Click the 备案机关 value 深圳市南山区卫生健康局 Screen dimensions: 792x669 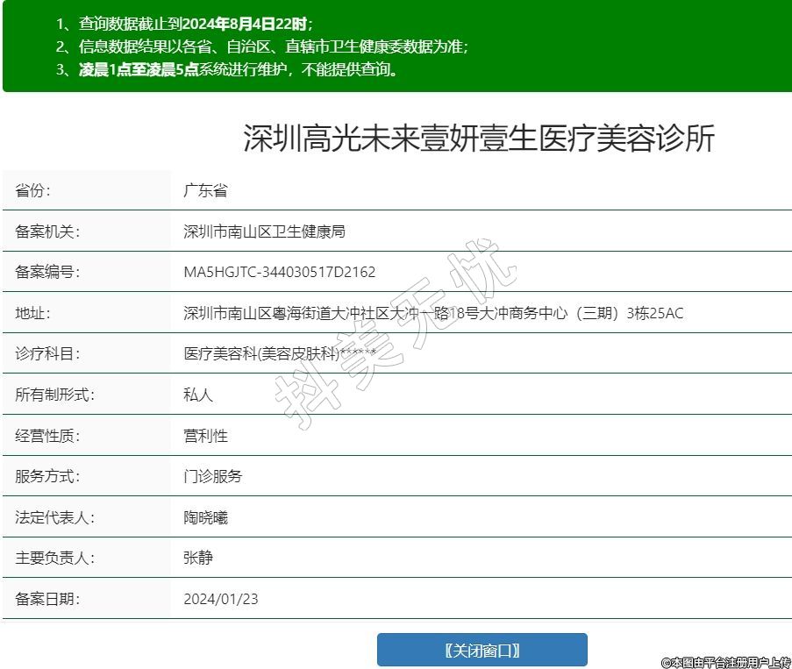coord(264,231)
